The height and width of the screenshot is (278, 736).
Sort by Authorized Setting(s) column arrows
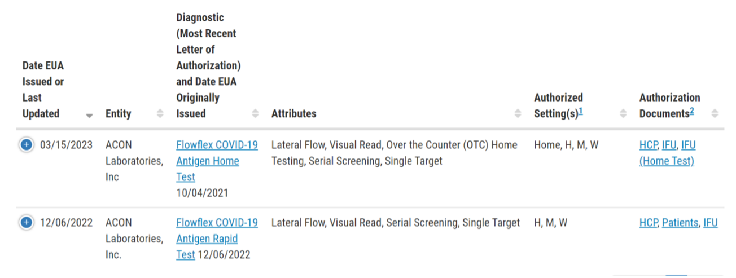point(624,114)
